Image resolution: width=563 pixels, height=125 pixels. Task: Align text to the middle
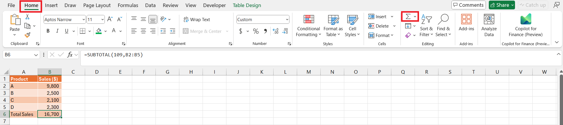[143, 19]
